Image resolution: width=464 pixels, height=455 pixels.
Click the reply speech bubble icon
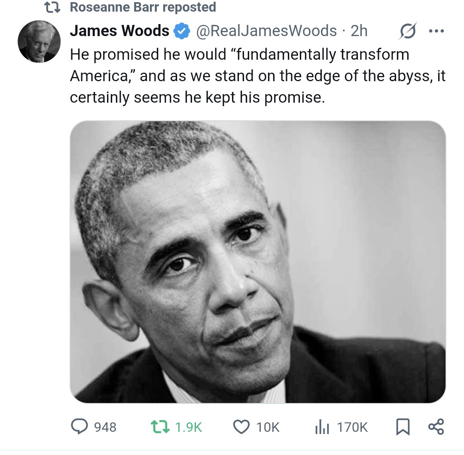(x=79, y=427)
